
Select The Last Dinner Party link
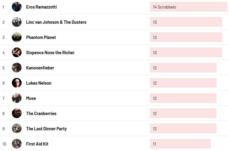pos(46,129)
